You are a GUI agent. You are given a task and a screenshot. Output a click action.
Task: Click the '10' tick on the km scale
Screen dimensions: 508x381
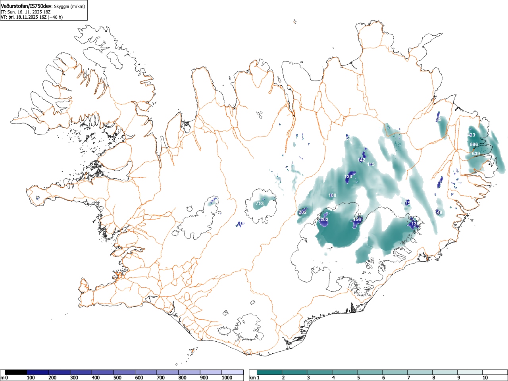tap(485, 378)
